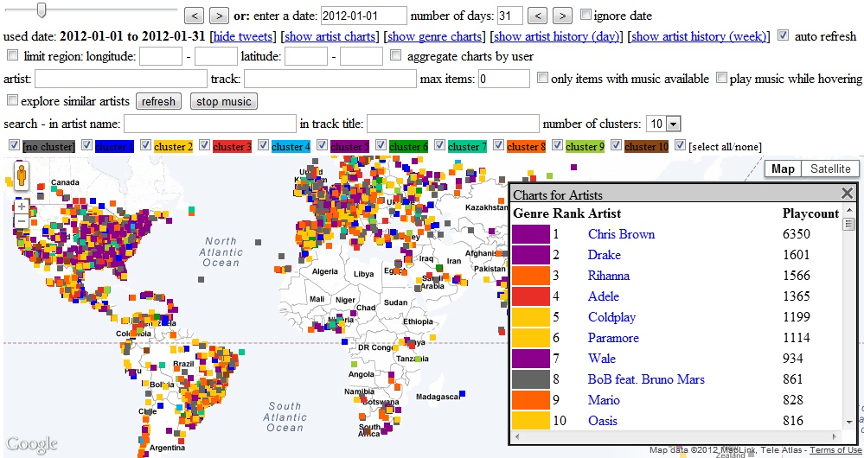Open Paramore artist link
This screenshot has width=864, height=458.
point(613,338)
